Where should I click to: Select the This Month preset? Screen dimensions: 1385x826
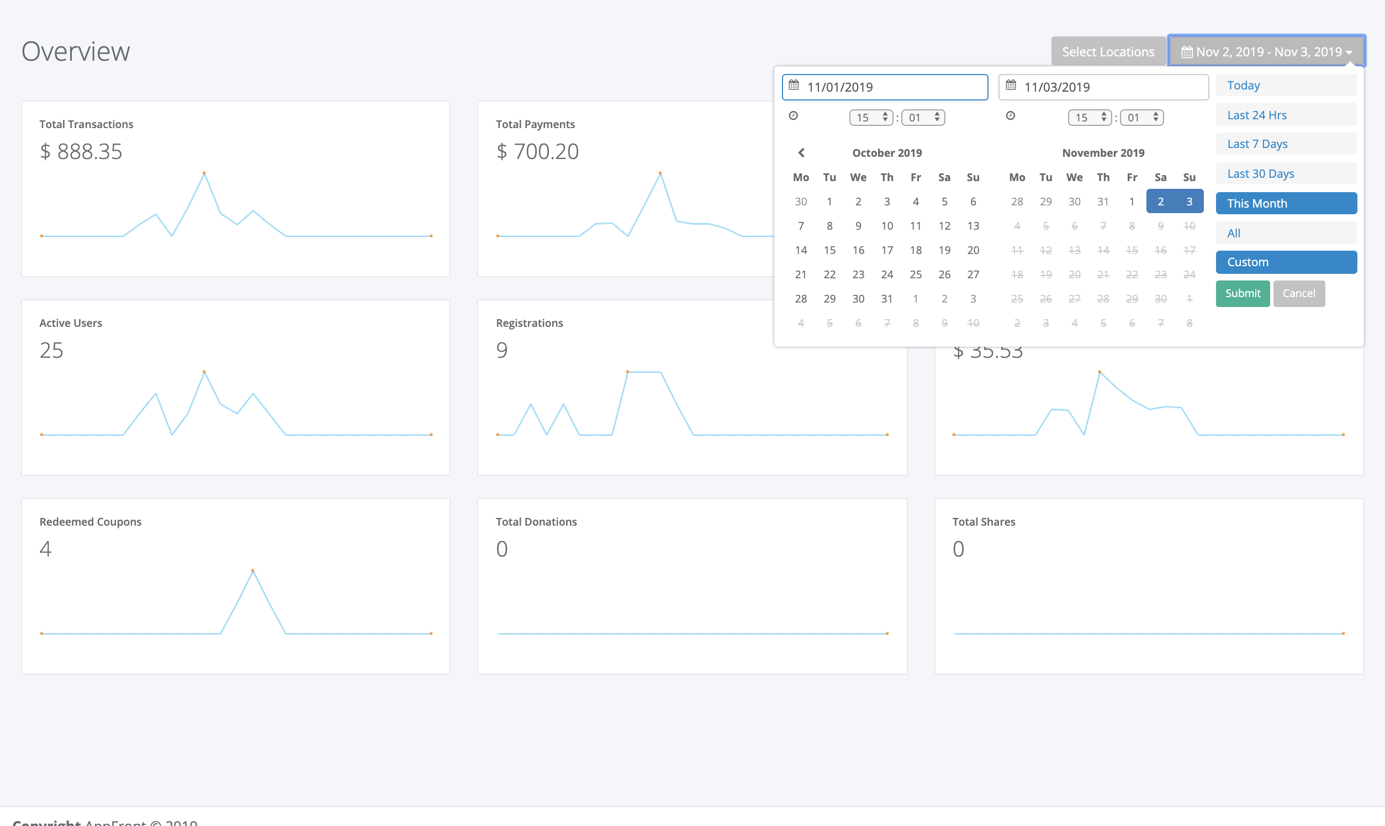pyautogui.click(x=1286, y=203)
